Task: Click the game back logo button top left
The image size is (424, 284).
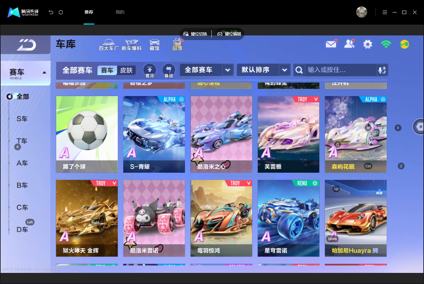Action: pos(26,45)
